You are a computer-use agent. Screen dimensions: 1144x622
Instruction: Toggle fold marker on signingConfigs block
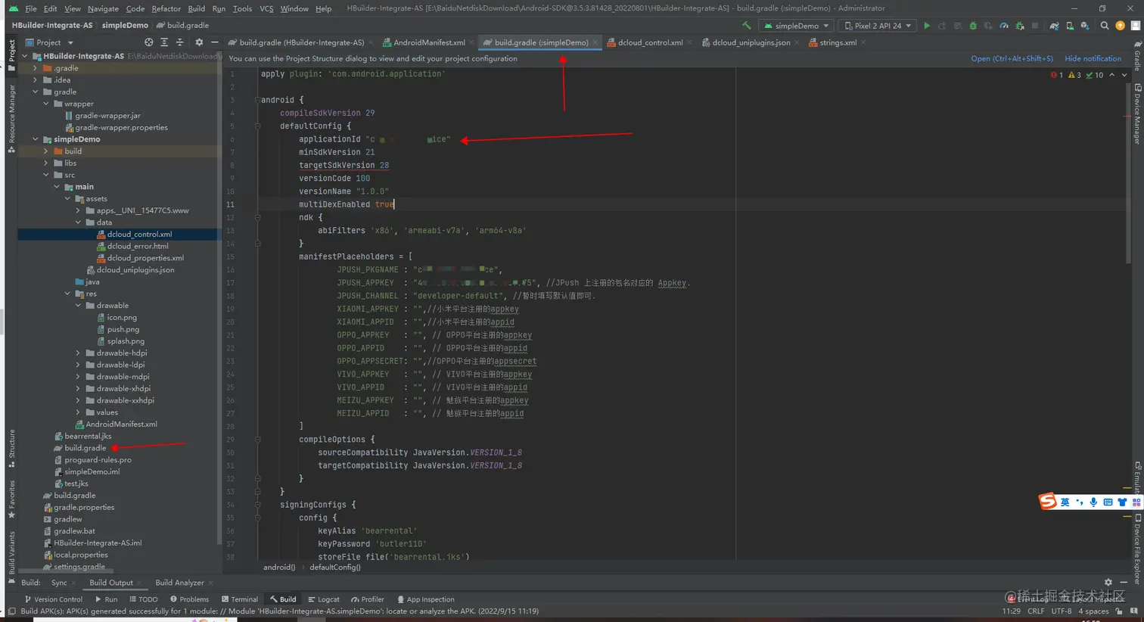257,505
